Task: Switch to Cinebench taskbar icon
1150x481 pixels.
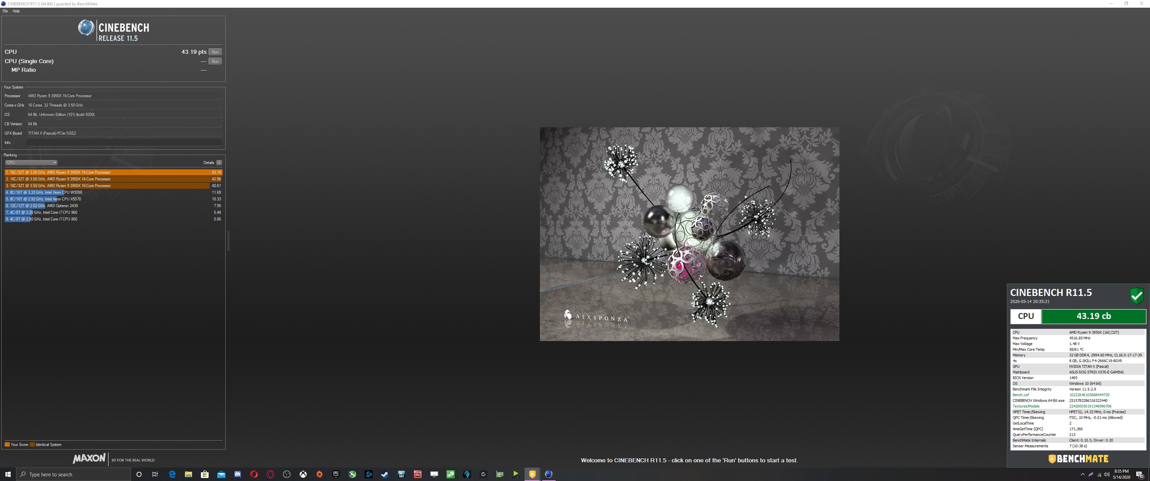Action: pyautogui.click(x=549, y=474)
